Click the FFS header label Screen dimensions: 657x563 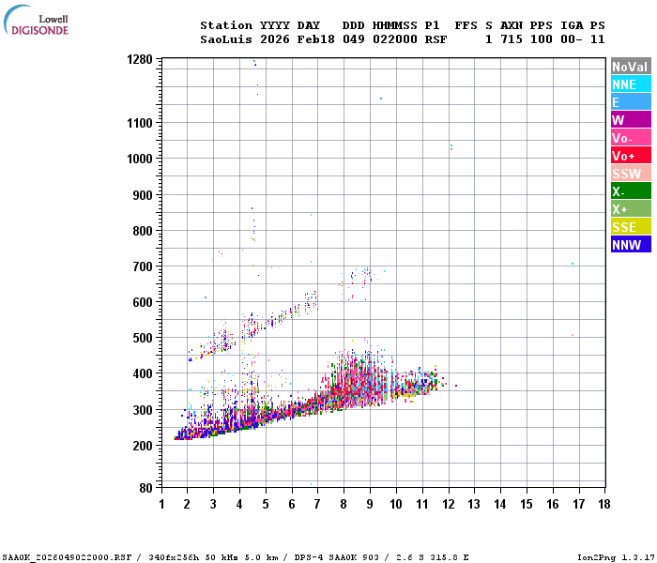click(466, 25)
